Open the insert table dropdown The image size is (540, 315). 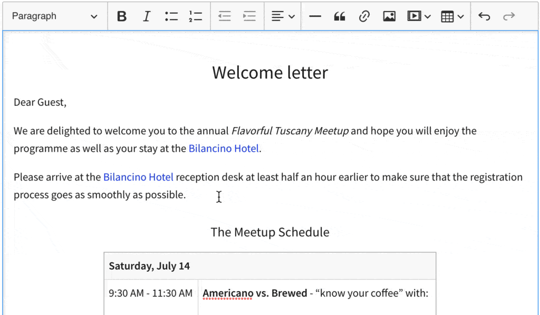[452, 16]
